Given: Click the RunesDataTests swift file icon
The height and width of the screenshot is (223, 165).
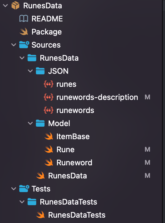Looking at the screenshot, I should click(x=40, y=215).
